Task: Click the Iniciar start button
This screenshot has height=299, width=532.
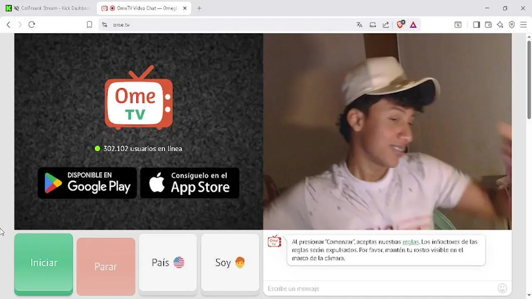Action: click(x=44, y=264)
